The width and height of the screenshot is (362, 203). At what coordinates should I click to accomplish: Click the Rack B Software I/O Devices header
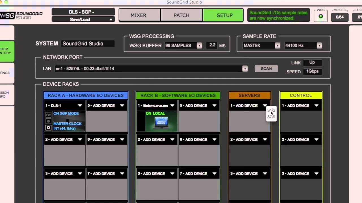(x=178, y=95)
